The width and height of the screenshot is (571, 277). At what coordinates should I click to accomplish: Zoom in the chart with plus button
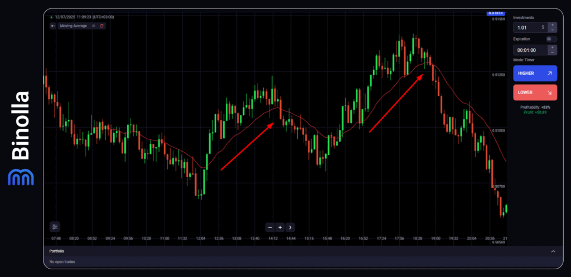(x=280, y=227)
